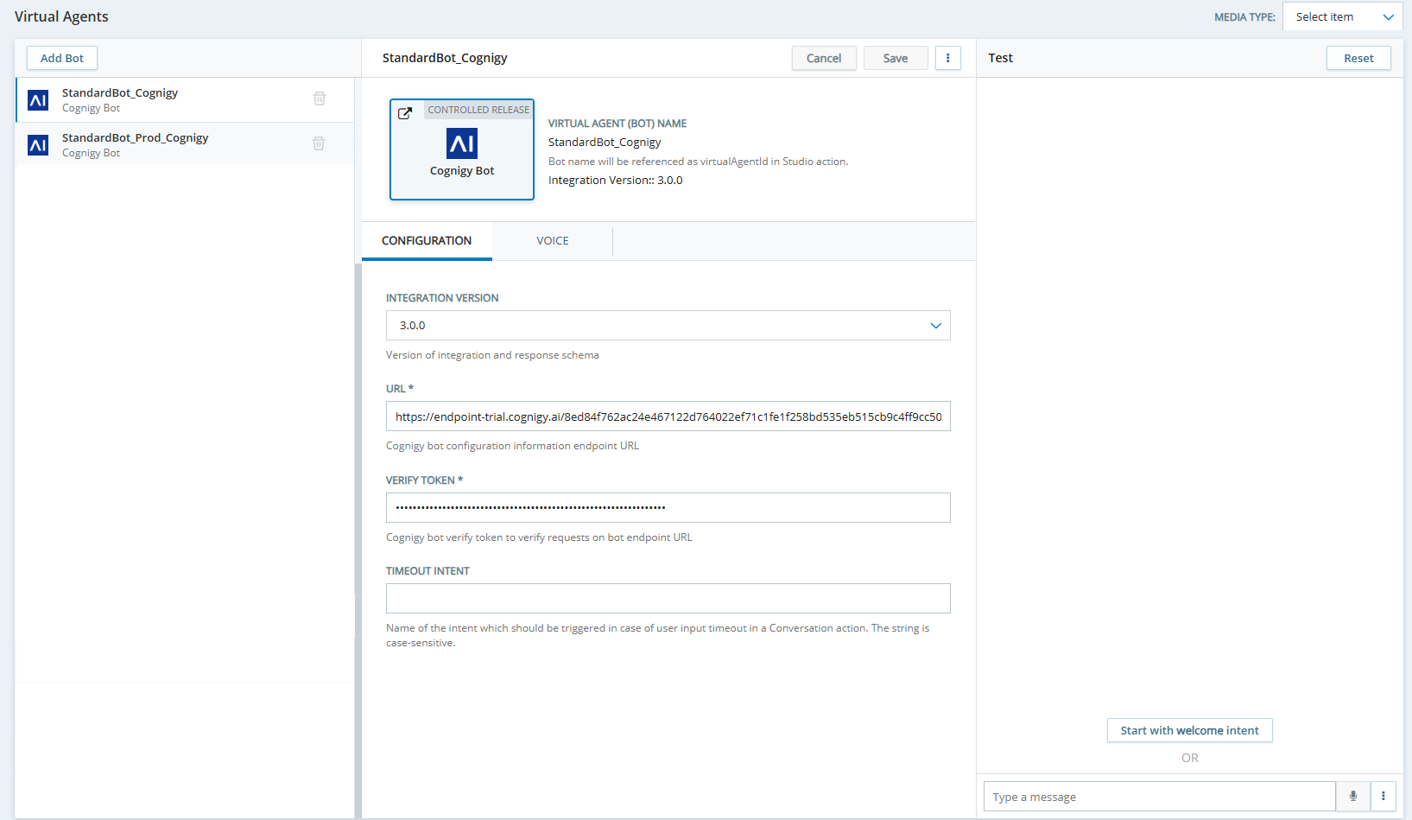Save the bot configuration

pos(895,58)
